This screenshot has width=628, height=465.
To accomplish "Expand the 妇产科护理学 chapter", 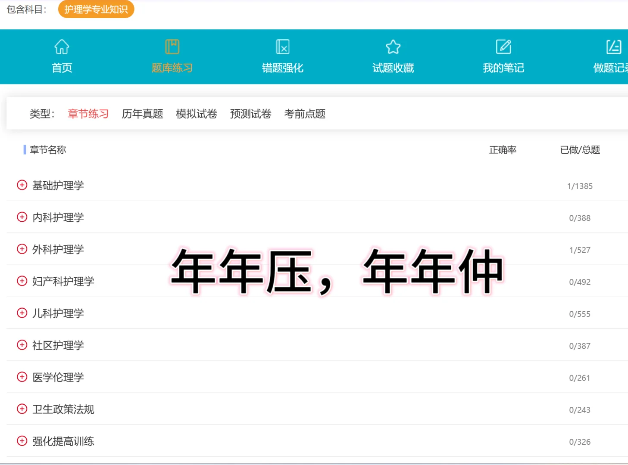I will coord(22,281).
